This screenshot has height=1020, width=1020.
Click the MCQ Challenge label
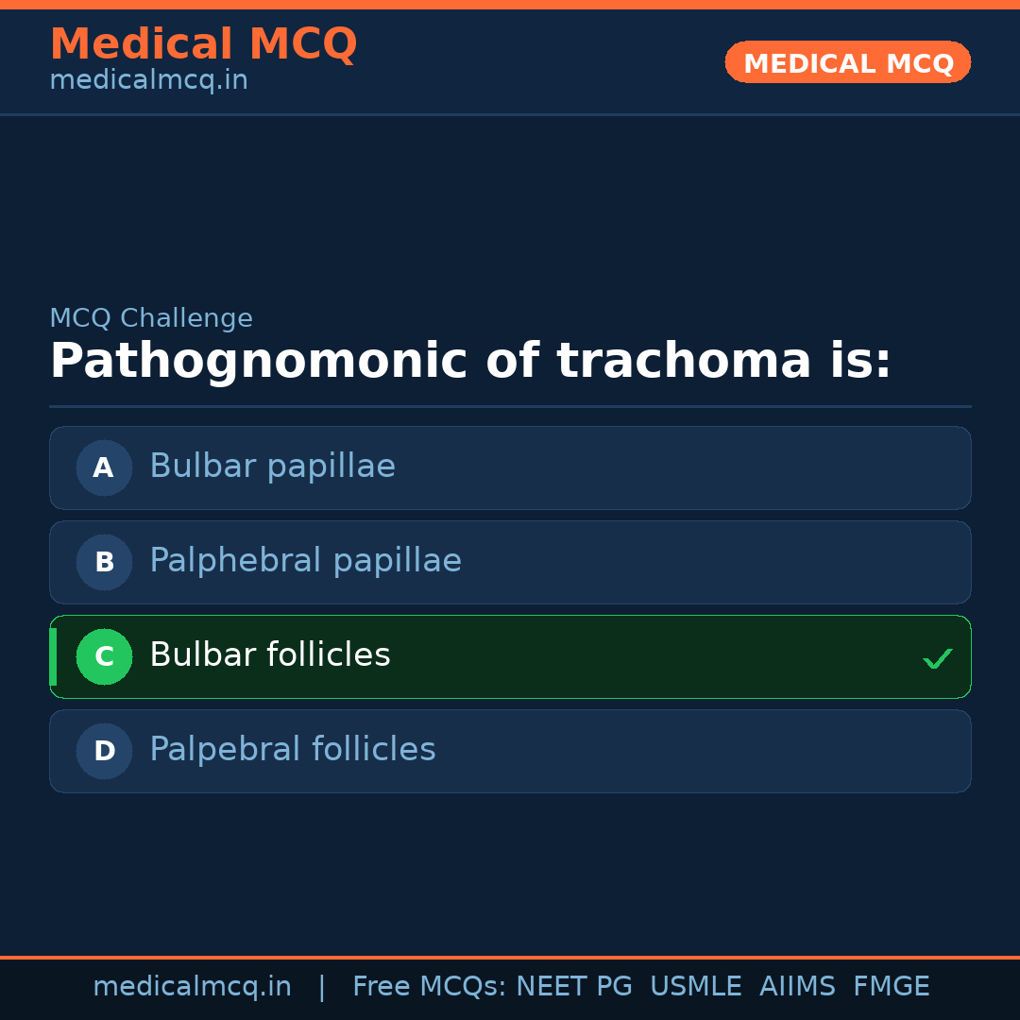click(151, 319)
